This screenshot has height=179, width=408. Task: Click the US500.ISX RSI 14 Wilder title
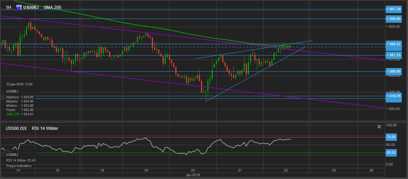pos(32,128)
